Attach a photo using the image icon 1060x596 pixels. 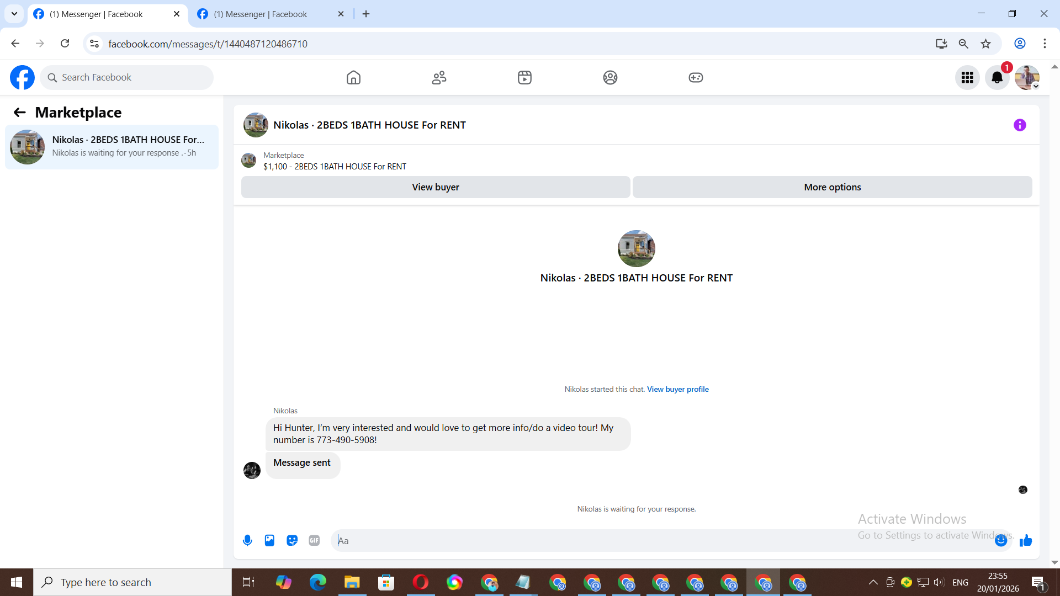click(x=269, y=540)
